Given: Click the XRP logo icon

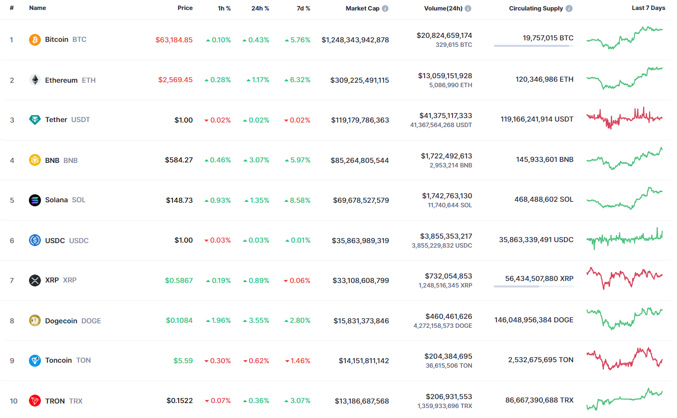Looking at the screenshot, I should [35, 280].
